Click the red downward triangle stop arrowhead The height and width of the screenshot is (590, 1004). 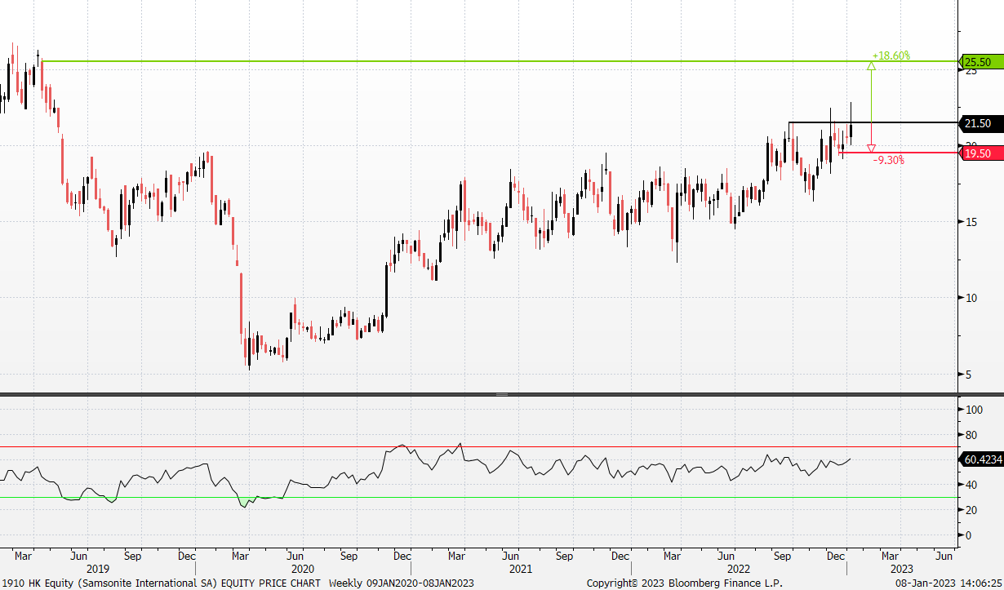871,149
